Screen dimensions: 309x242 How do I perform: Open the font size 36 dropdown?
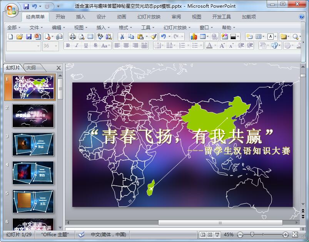coord(56,46)
